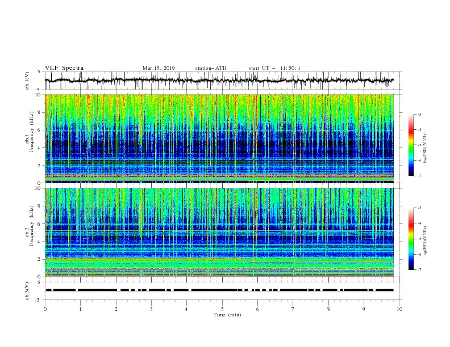Viewport: 450px width, 347px height.
Task: Select the "Time (min)" x-axis label
Action: 227,315
